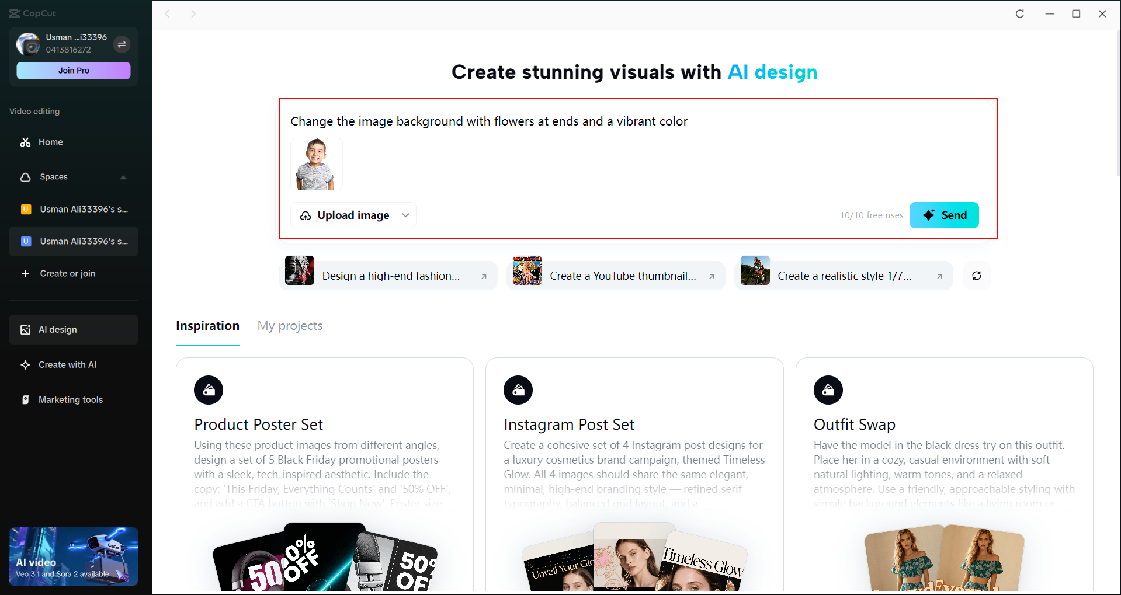Screen dimensions: 1121x595
Task: Click the arrow on fashion suggestion chip
Action: pyautogui.click(x=484, y=277)
